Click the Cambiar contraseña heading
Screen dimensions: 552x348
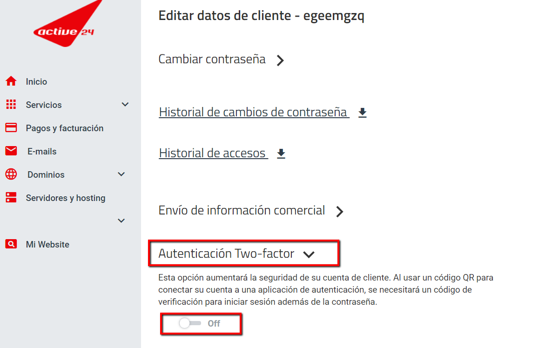click(212, 60)
